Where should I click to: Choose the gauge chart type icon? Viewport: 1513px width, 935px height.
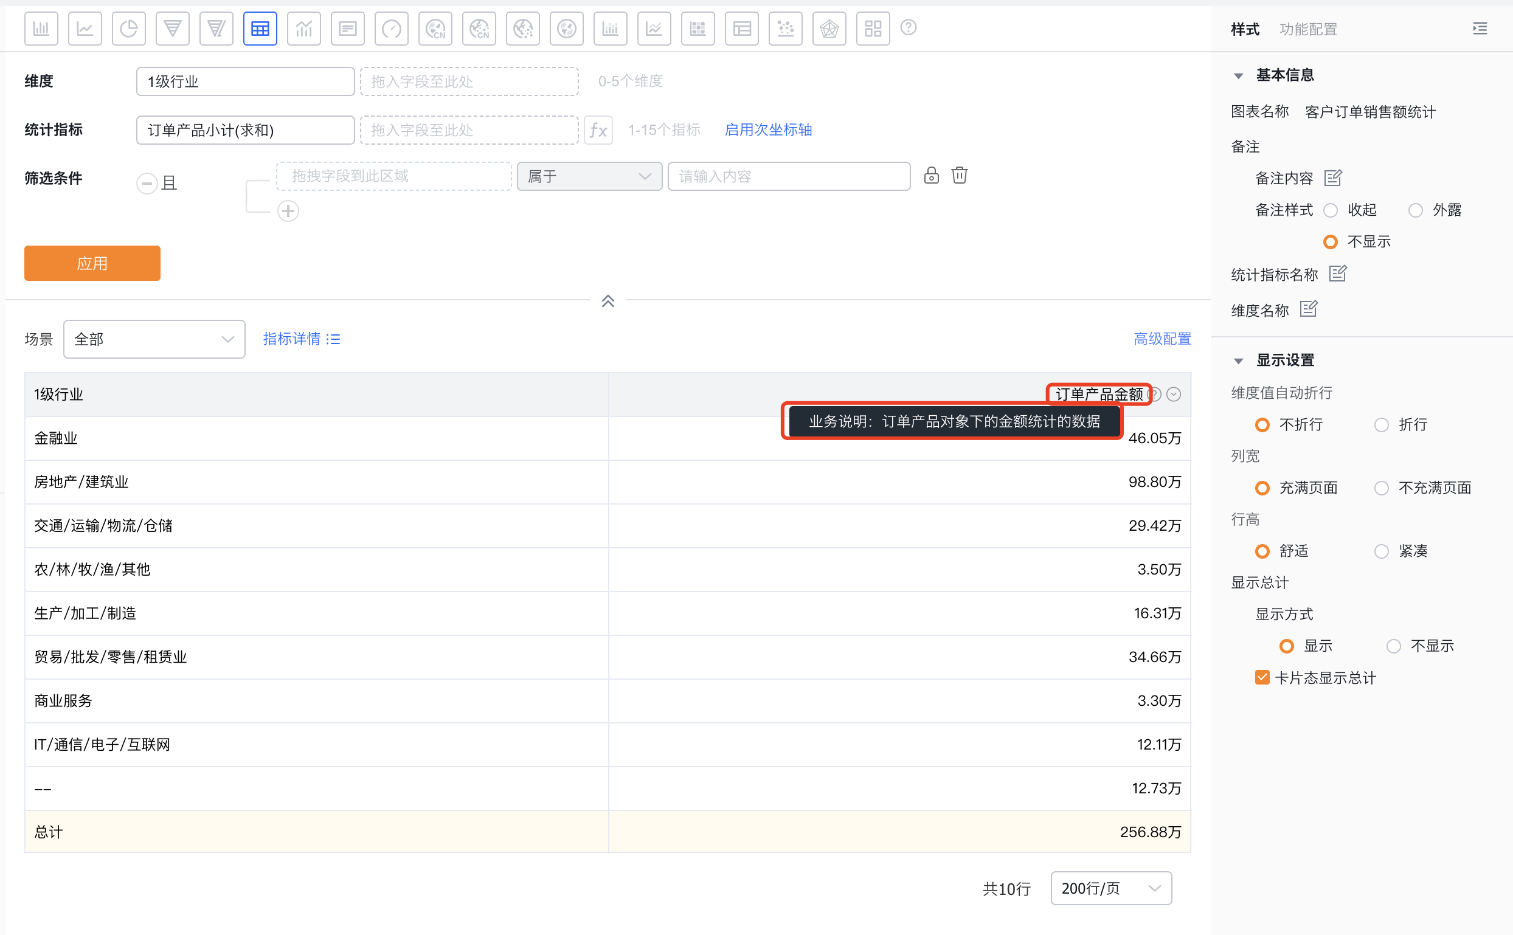(392, 29)
